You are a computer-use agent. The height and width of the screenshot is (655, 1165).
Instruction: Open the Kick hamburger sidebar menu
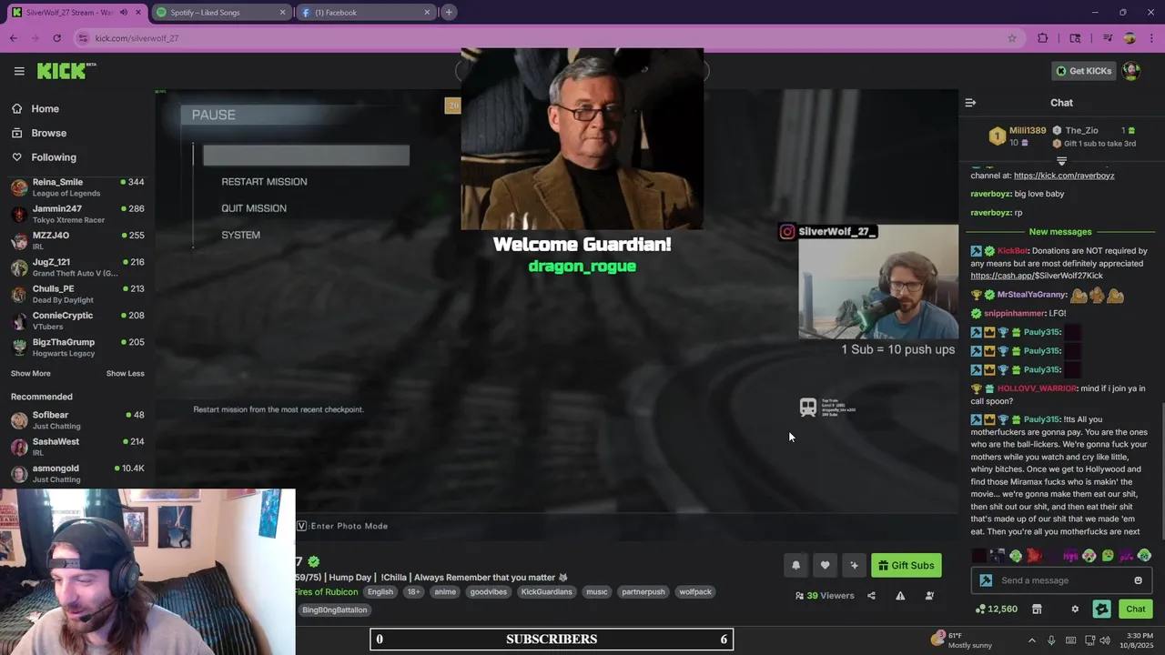[x=19, y=71]
